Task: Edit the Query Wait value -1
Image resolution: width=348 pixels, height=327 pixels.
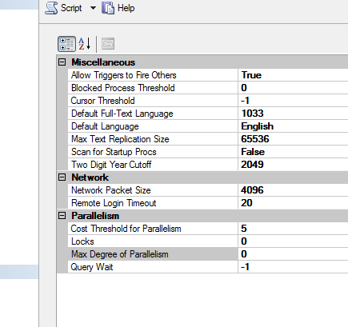Action: tap(293, 267)
